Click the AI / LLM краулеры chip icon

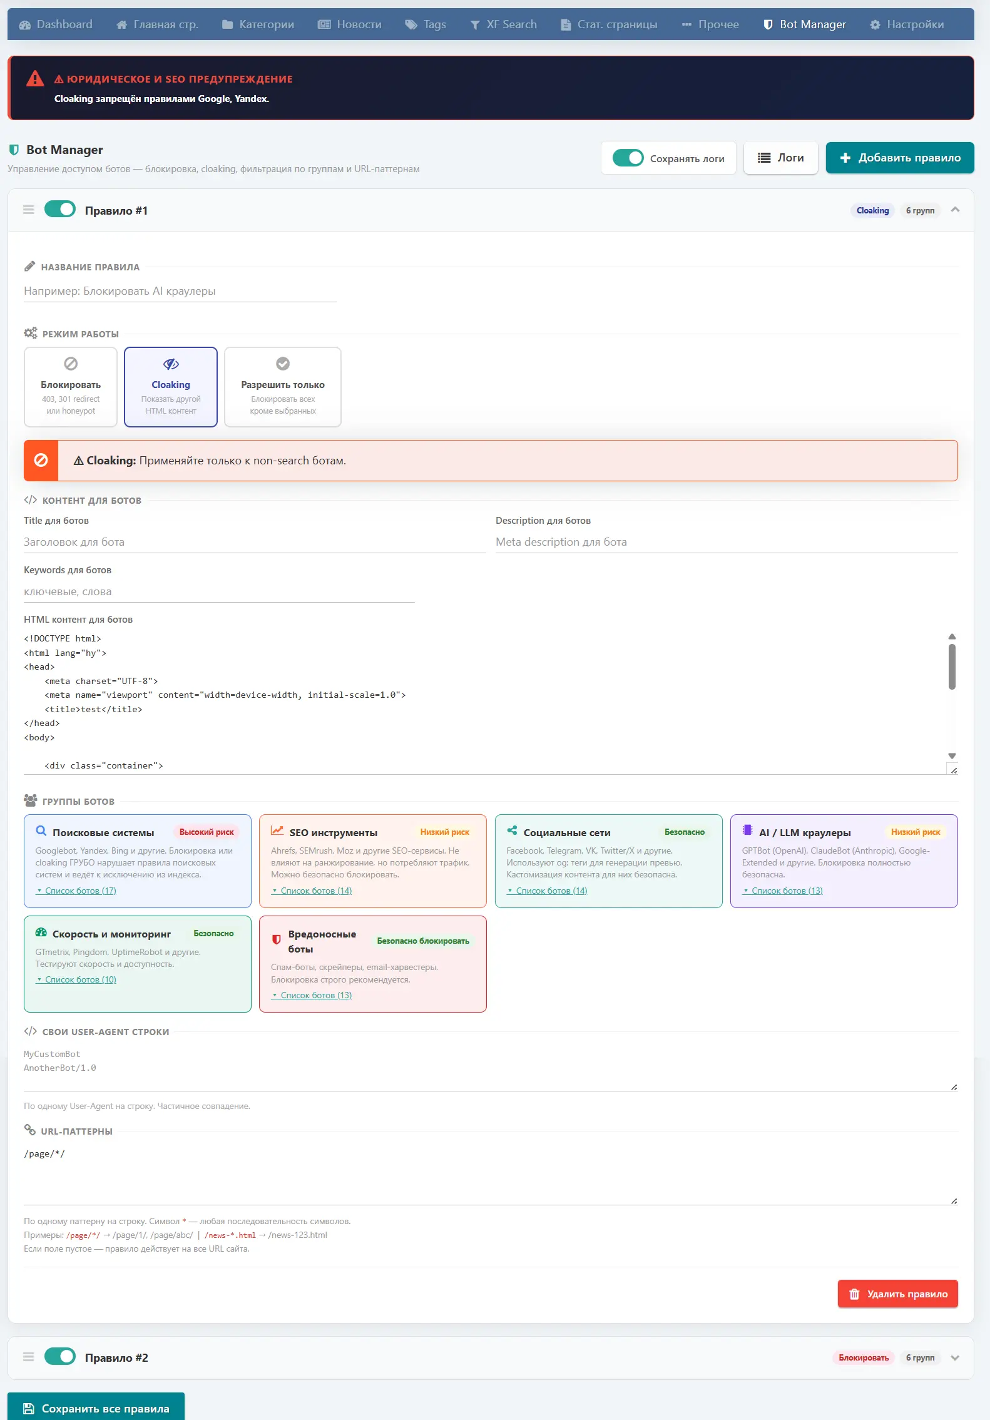click(747, 830)
